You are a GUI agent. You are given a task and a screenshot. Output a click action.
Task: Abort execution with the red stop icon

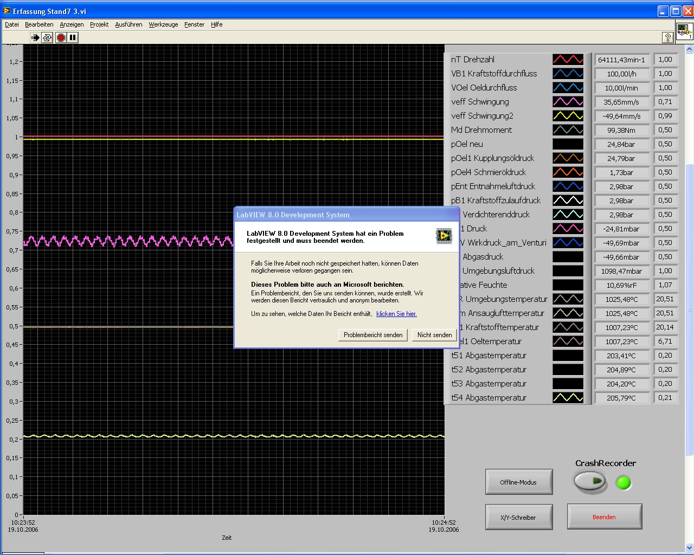coord(61,37)
